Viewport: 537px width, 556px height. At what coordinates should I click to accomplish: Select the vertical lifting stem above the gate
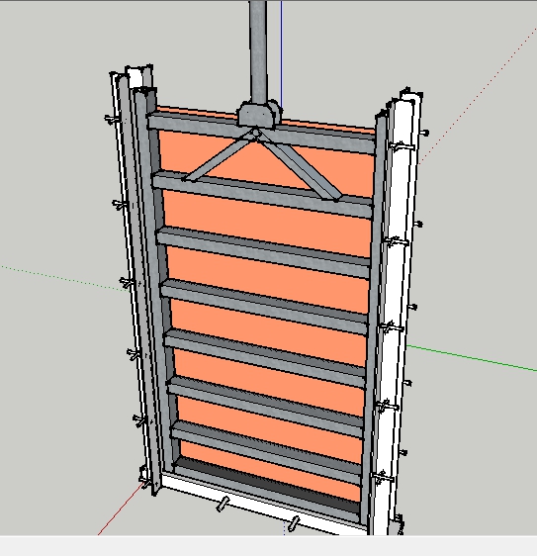coord(258,51)
